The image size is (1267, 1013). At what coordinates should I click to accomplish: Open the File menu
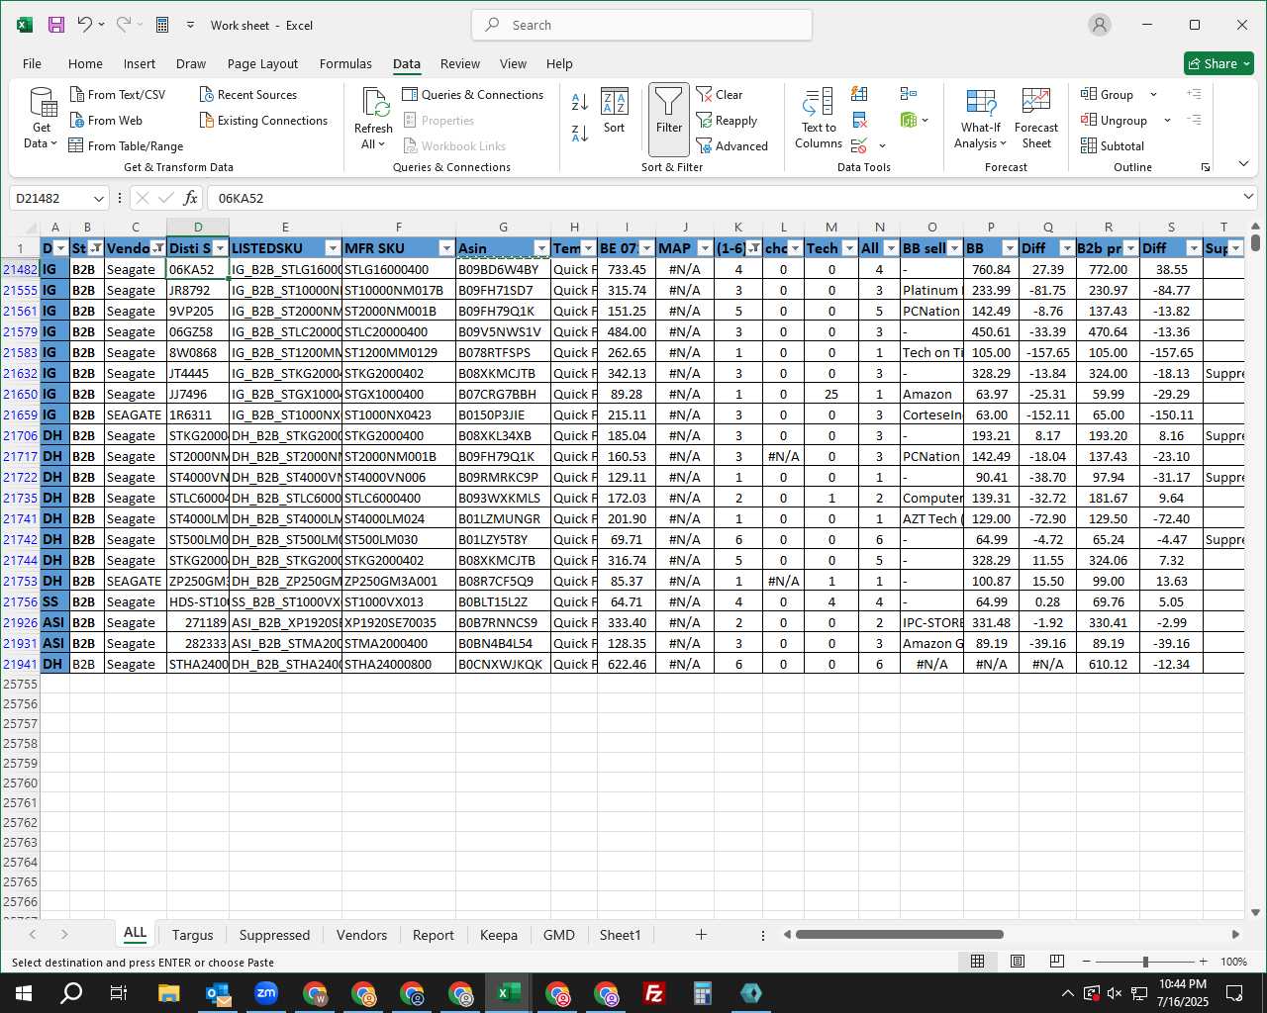click(32, 63)
